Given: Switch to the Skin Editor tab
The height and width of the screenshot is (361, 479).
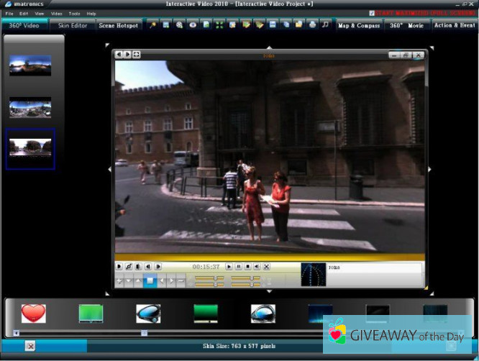Looking at the screenshot, I should pyautogui.click(x=72, y=25).
